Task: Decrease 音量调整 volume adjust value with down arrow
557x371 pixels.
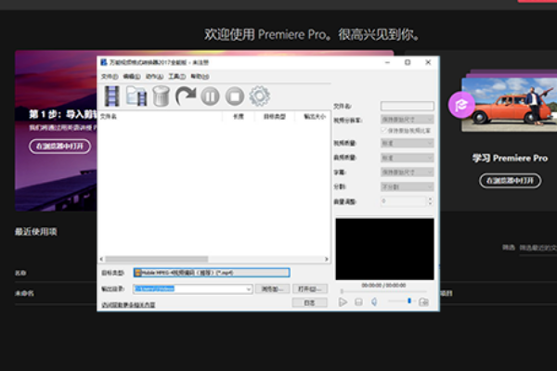Action: pos(430,204)
